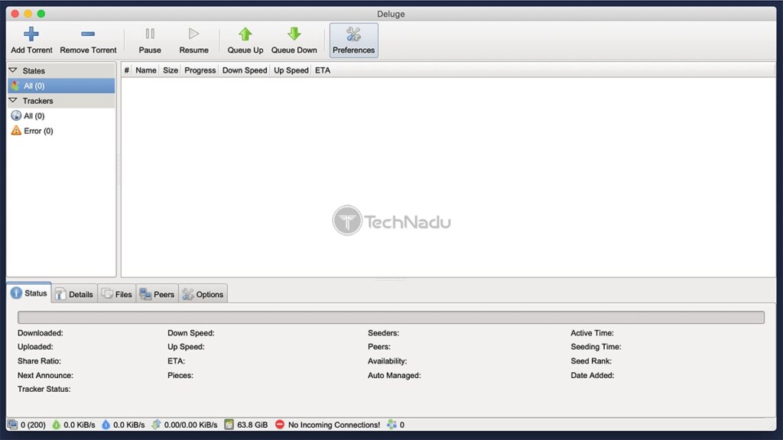The image size is (783, 440).
Task: Click the 63.8 GiB free space text
Action: (252, 425)
